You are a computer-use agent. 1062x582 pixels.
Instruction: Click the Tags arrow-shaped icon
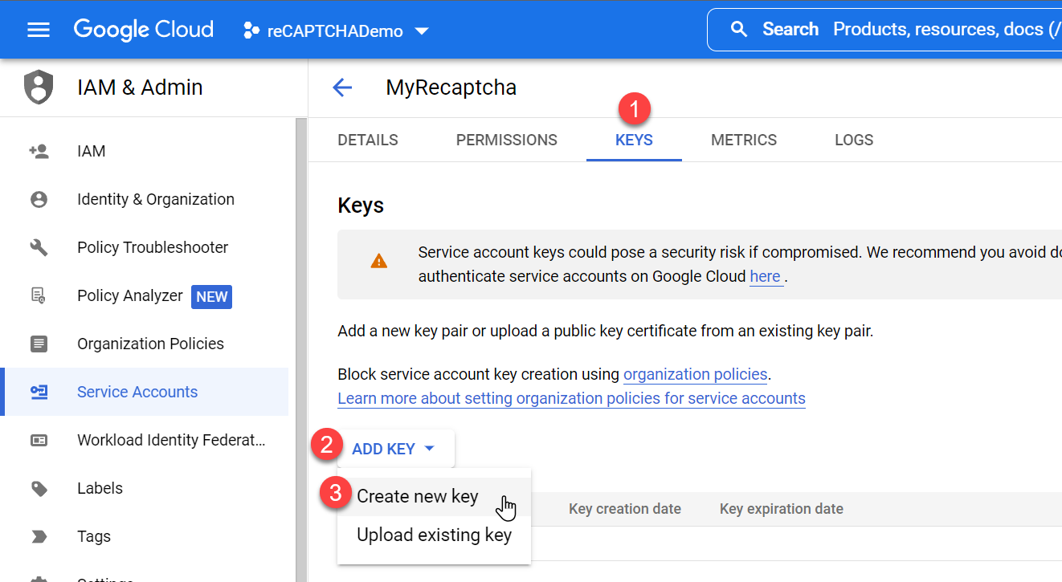(39, 536)
